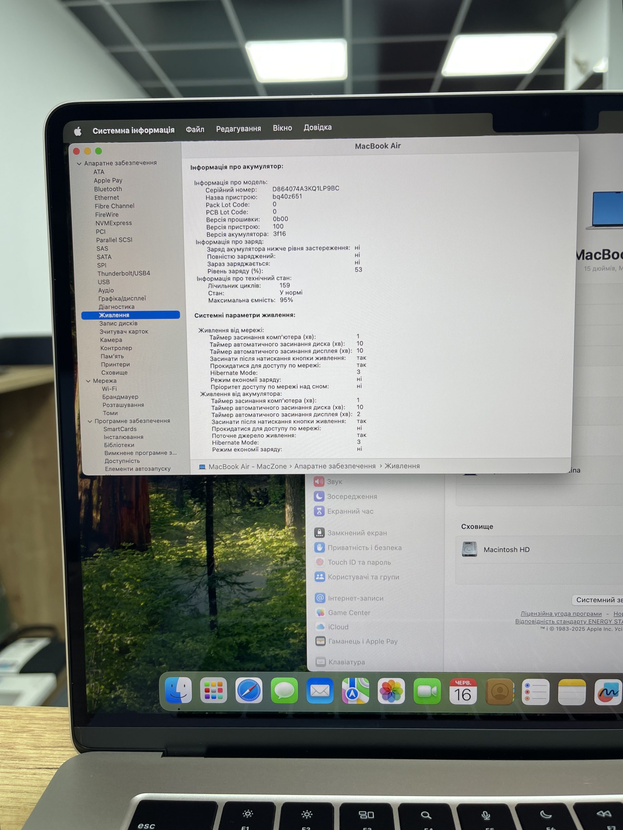Open Finder from the Dock
Image resolution: width=623 pixels, height=830 pixels.
coord(178,690)
